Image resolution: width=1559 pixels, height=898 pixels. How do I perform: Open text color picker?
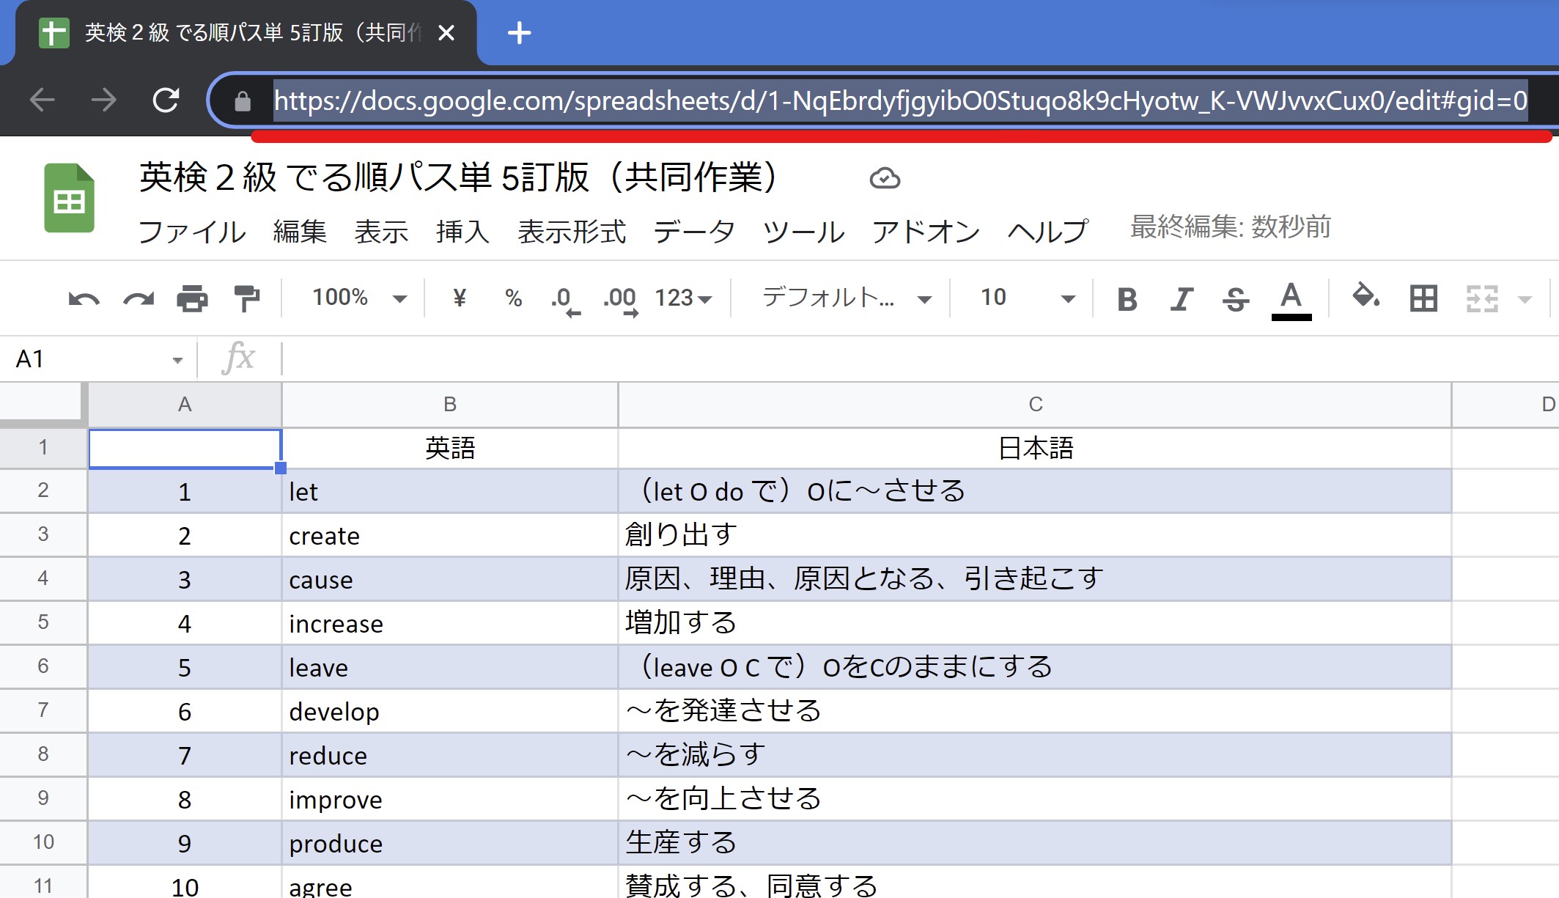1291,300
